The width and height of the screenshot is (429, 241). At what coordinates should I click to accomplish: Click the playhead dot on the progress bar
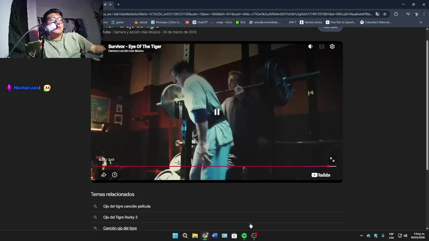coord(328,166)
